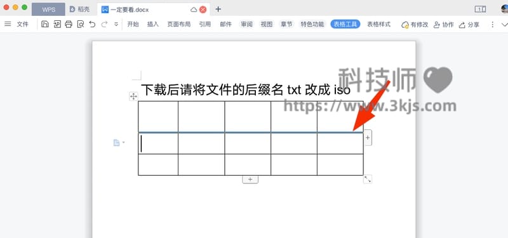
Task: Redo the last undone action
Action: point(104,24)
